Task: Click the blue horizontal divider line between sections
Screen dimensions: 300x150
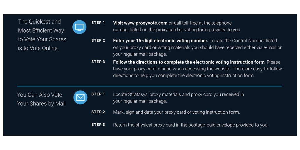Action: tap(149, 86)
